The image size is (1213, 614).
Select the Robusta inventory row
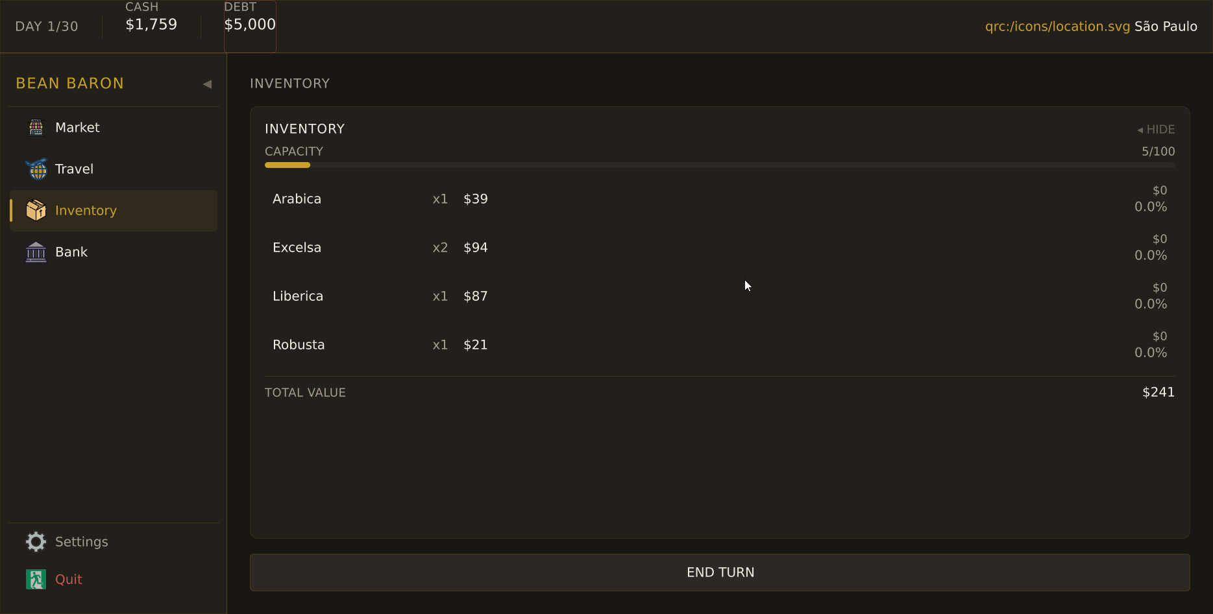click(x=719, y=345)
